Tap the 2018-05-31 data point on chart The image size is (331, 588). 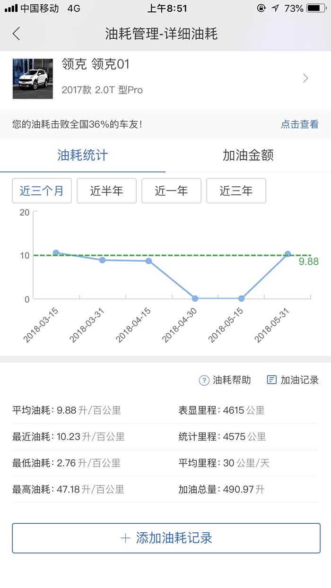click(x=287, y=254)
